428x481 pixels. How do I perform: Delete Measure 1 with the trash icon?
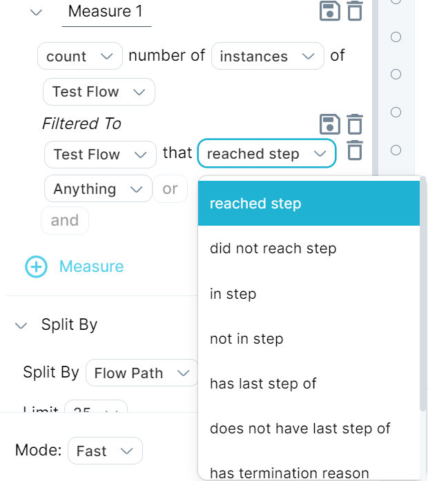click(x=355, y=11)
